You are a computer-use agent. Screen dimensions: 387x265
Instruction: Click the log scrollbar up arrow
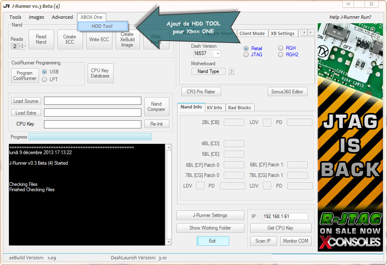(168, 148)
